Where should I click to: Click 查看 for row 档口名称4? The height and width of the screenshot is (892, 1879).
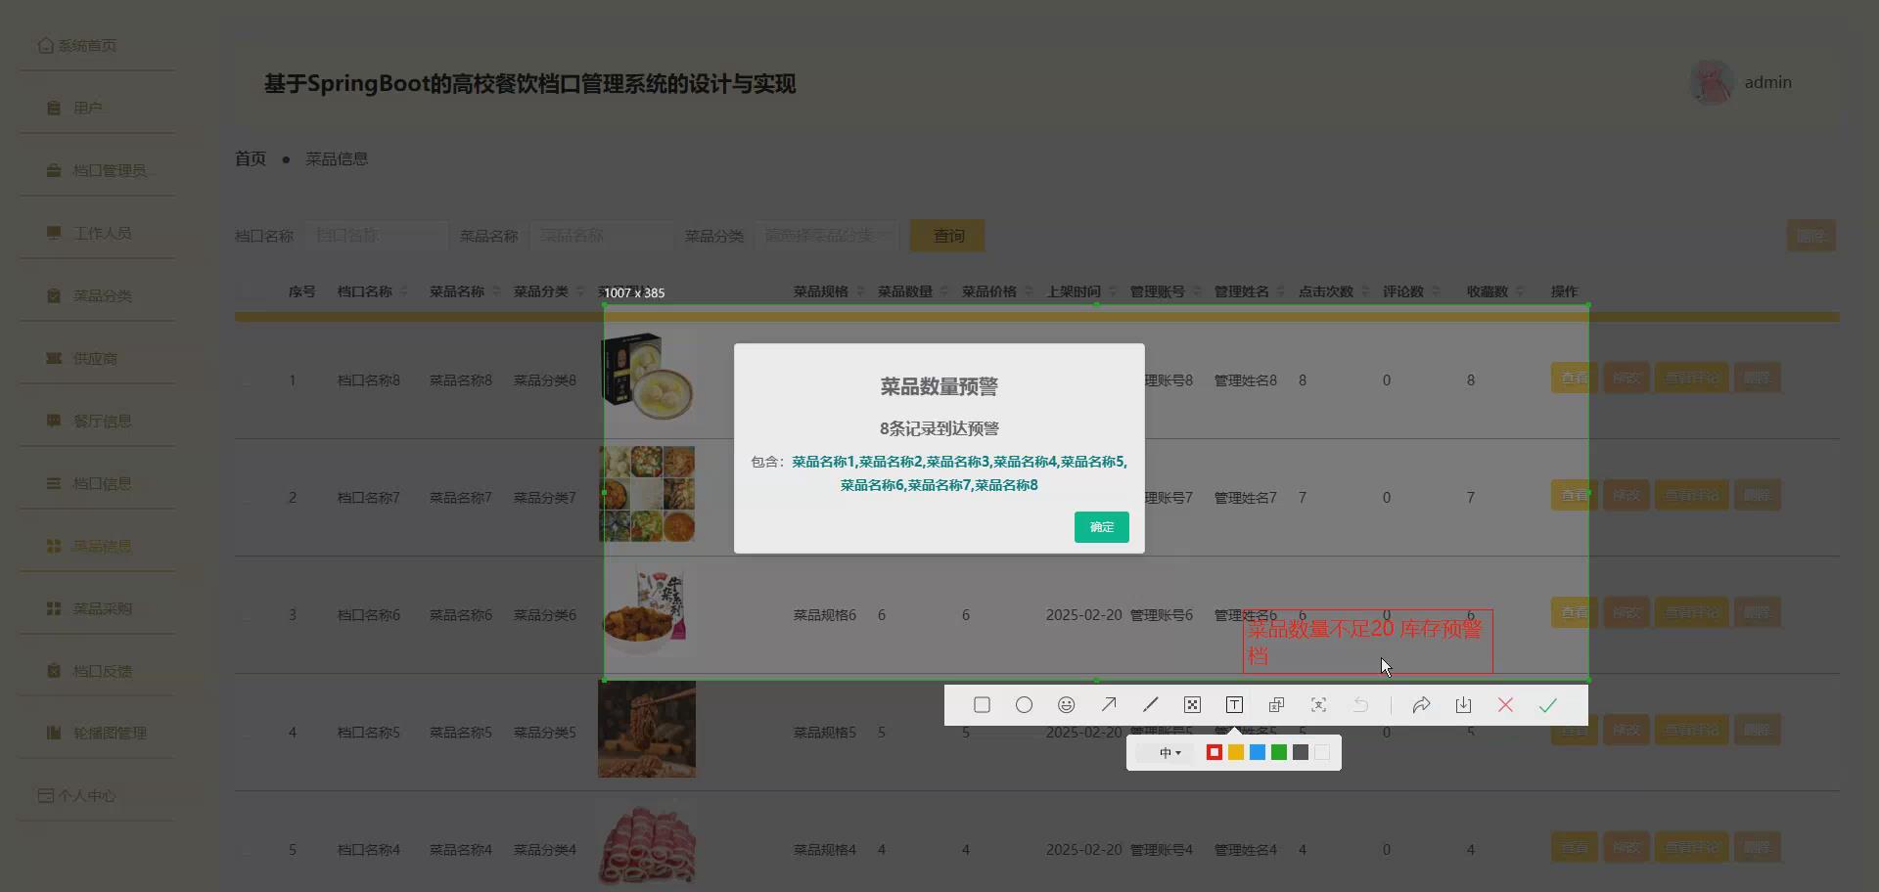1575,847
